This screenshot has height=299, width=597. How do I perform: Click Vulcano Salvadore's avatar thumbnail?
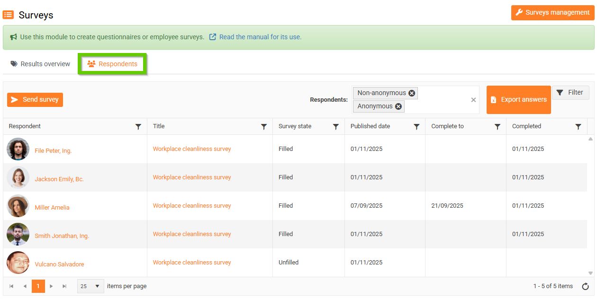18,263
